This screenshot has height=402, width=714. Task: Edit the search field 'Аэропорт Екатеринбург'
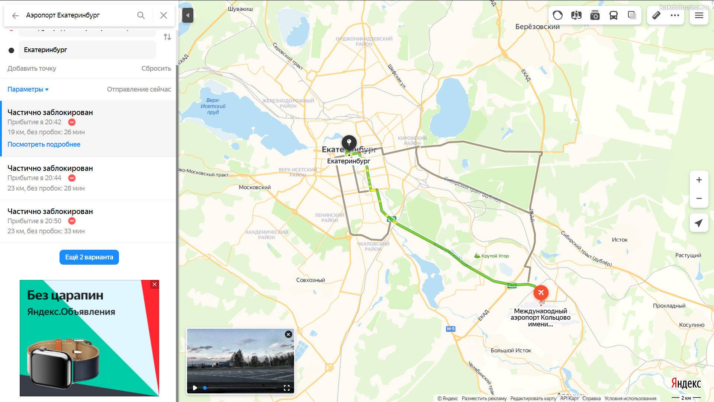pyautogui.click(x=78, y=15)
